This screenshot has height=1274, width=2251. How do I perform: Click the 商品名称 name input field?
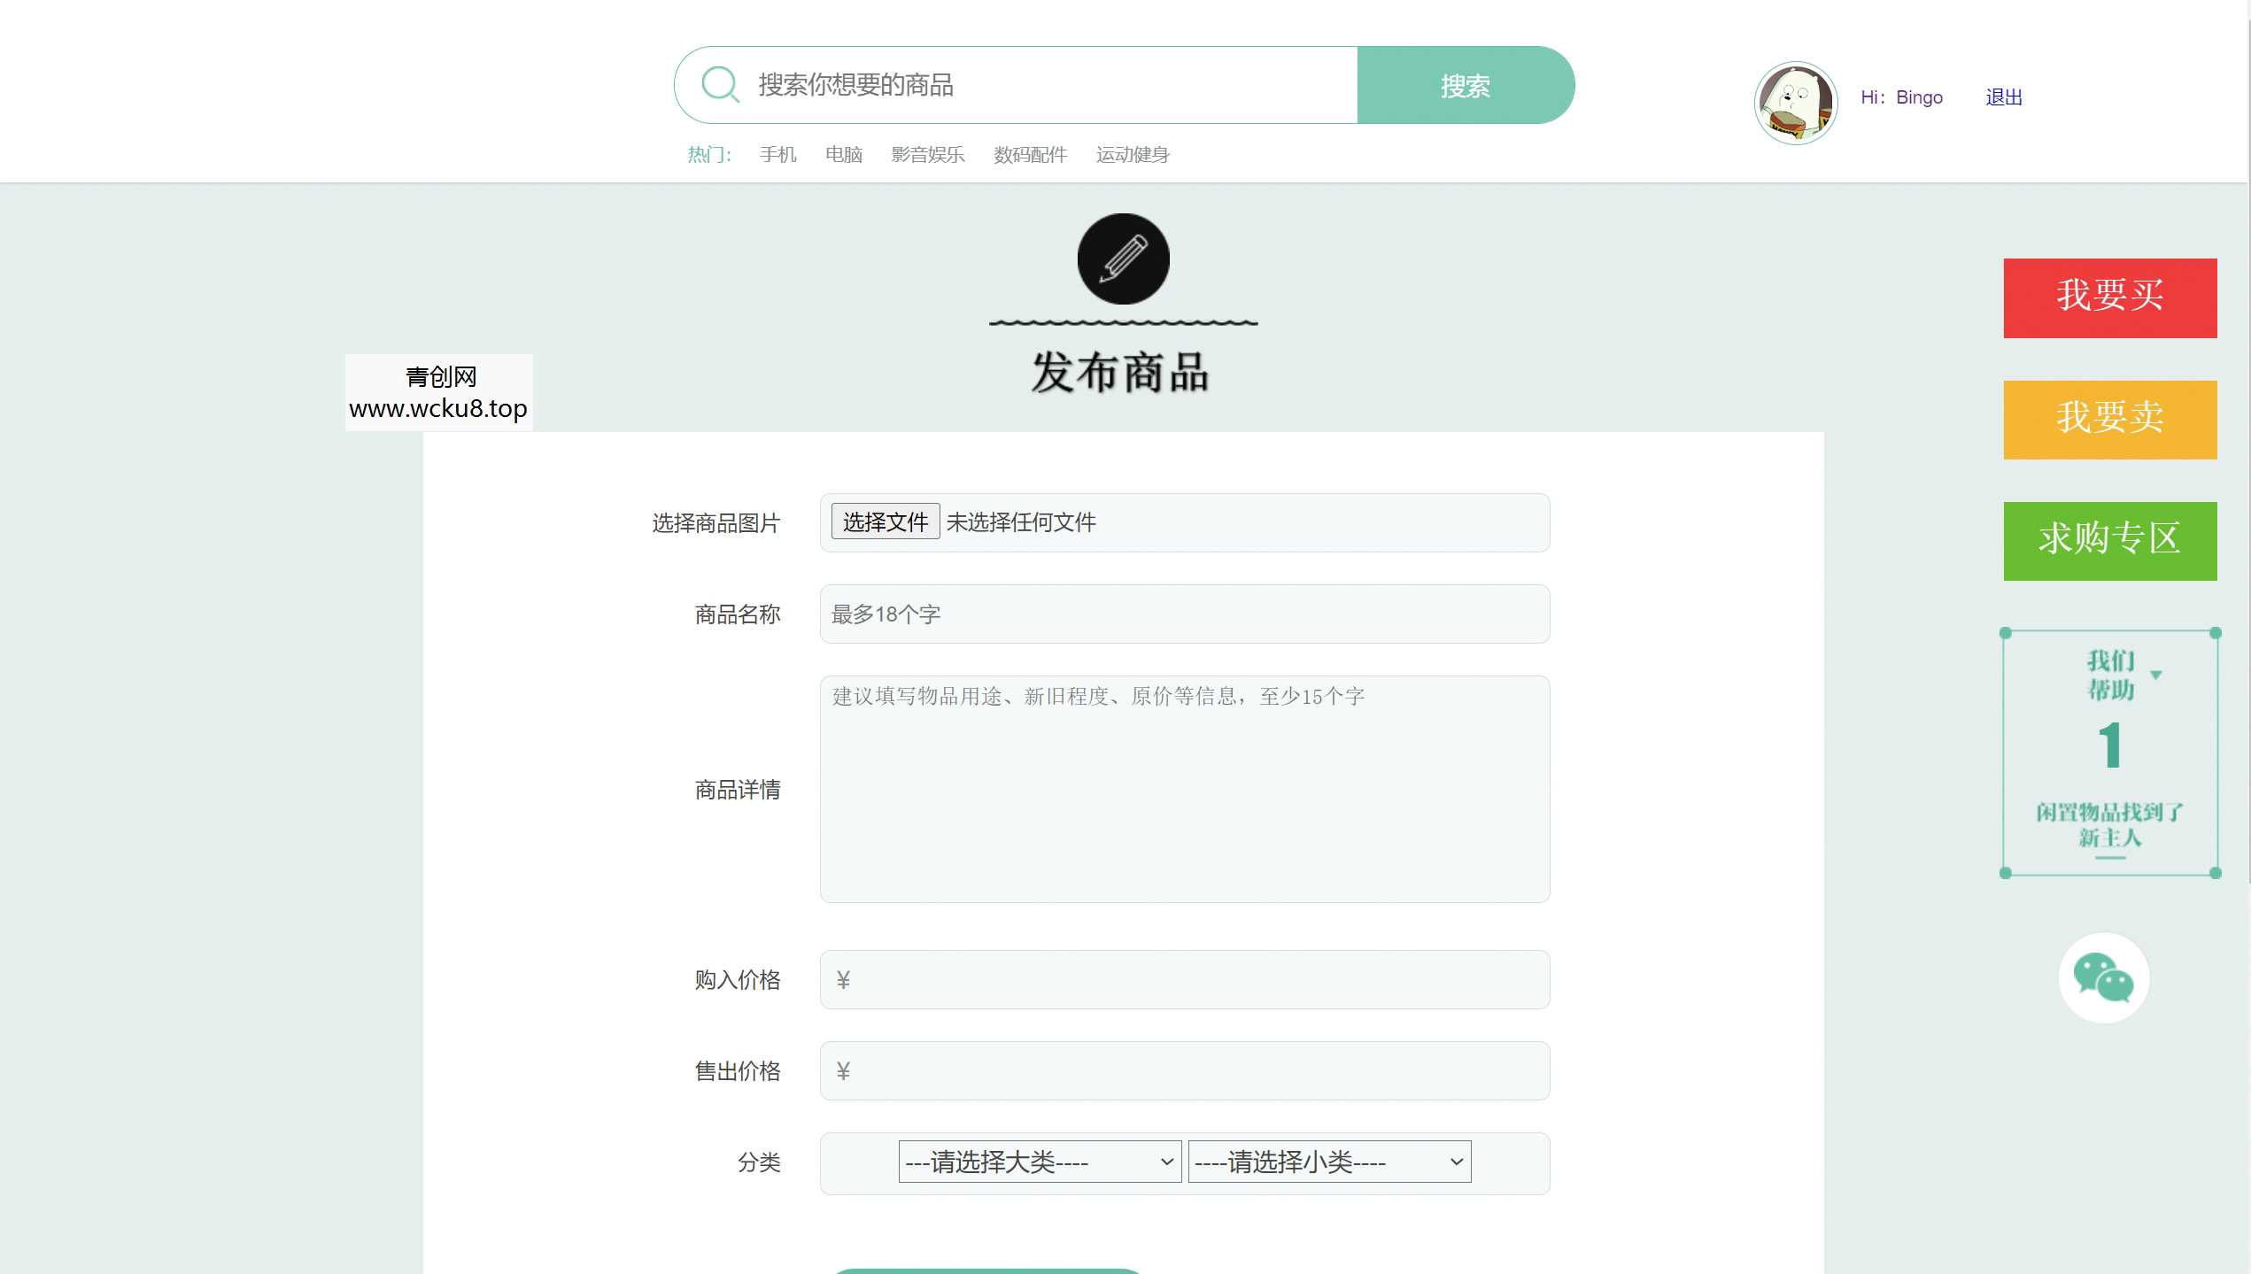1185,614
